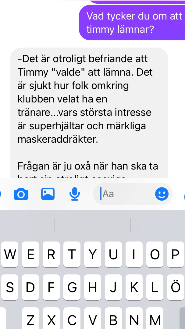Open the photo gallery picker icon
The width and height of the screenshot is (185, 329).
[48, 194]
